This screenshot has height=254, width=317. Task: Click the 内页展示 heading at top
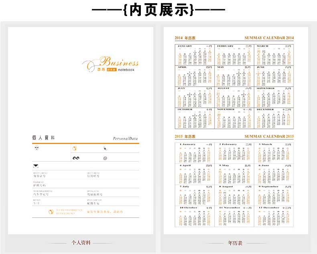click(159, 10)
